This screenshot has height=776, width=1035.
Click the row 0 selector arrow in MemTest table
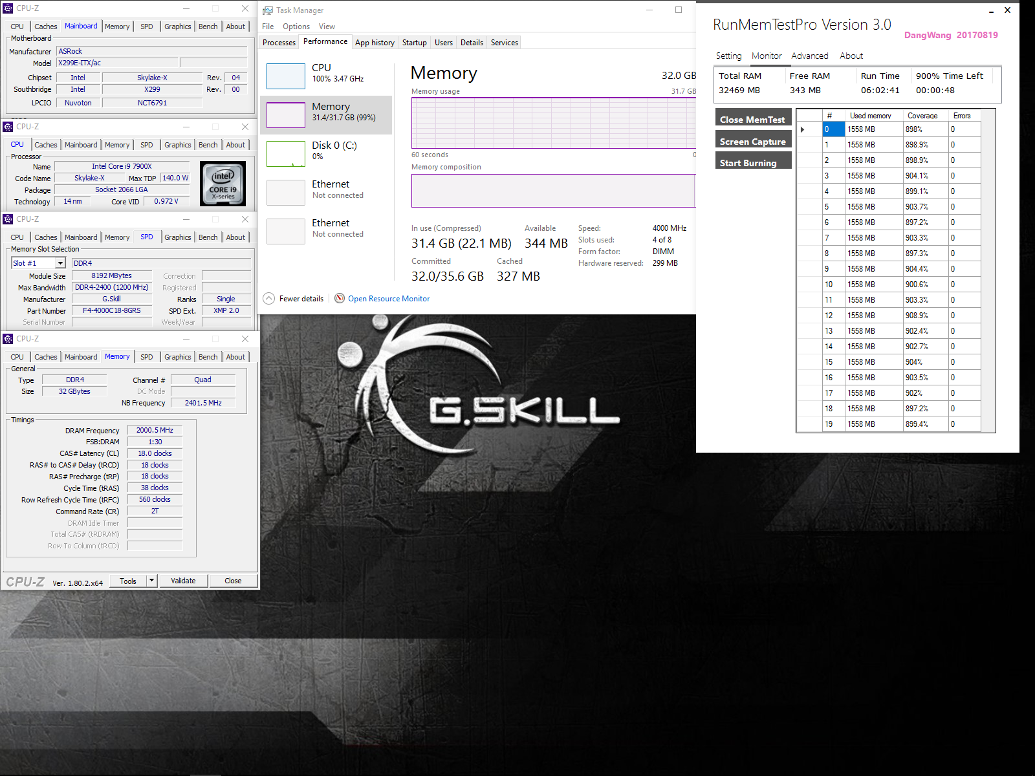803,129
